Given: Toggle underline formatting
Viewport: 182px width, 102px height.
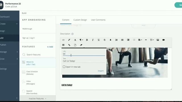Looking at the screenshot, I should 99,40.
